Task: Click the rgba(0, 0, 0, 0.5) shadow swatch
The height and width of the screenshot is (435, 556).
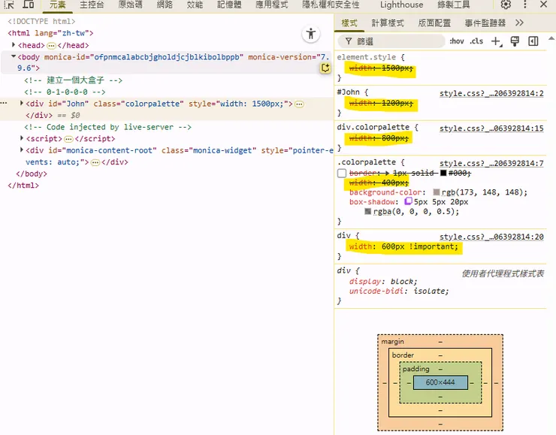Action: point(367,211)
